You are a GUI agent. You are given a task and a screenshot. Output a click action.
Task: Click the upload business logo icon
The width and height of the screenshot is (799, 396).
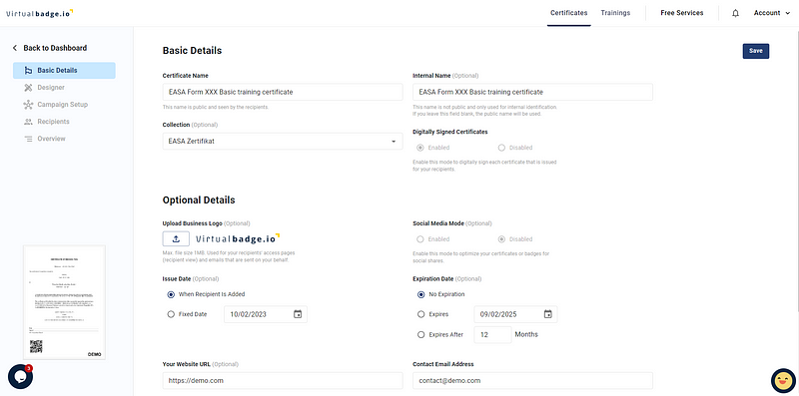pos(176,238)
